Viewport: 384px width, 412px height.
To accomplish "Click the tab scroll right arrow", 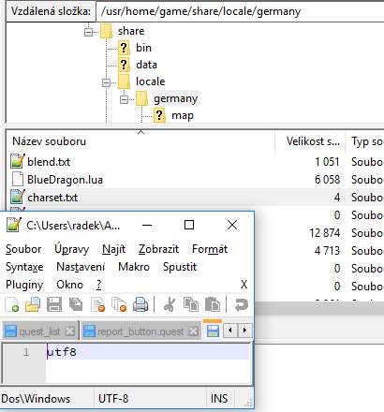I will pyautogui.click(x=244, y=331).
